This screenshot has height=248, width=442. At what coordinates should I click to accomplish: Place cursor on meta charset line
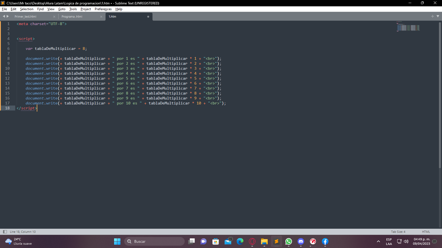(x=41, y=24)
